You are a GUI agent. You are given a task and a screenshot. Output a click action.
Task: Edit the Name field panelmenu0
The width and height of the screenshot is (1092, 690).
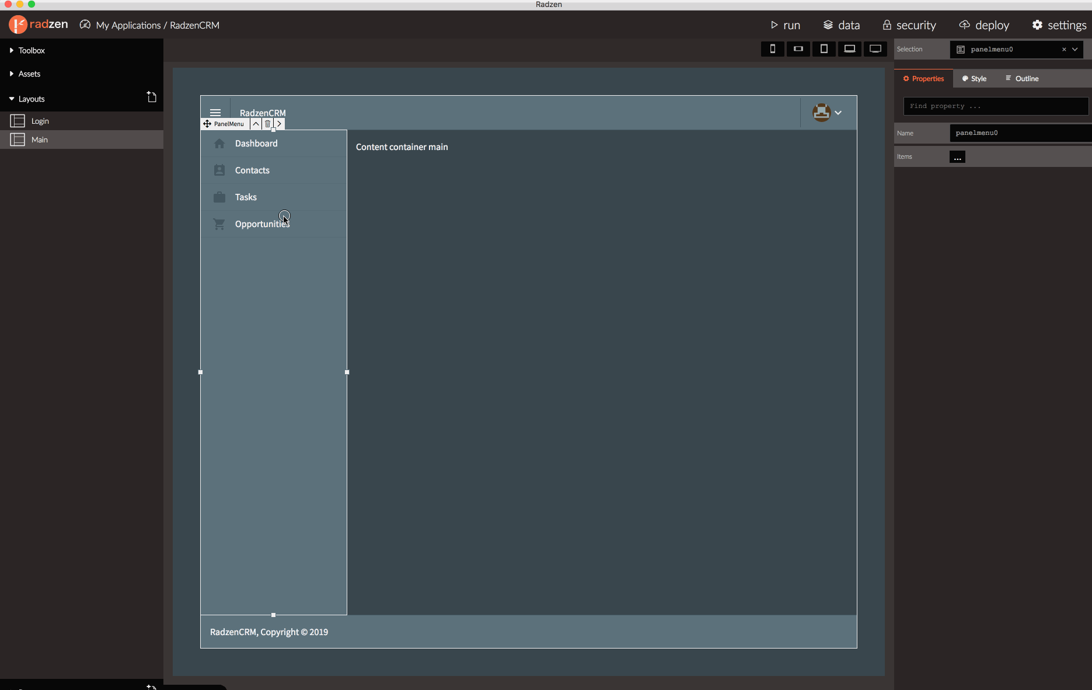click(x=1020, y=133)
